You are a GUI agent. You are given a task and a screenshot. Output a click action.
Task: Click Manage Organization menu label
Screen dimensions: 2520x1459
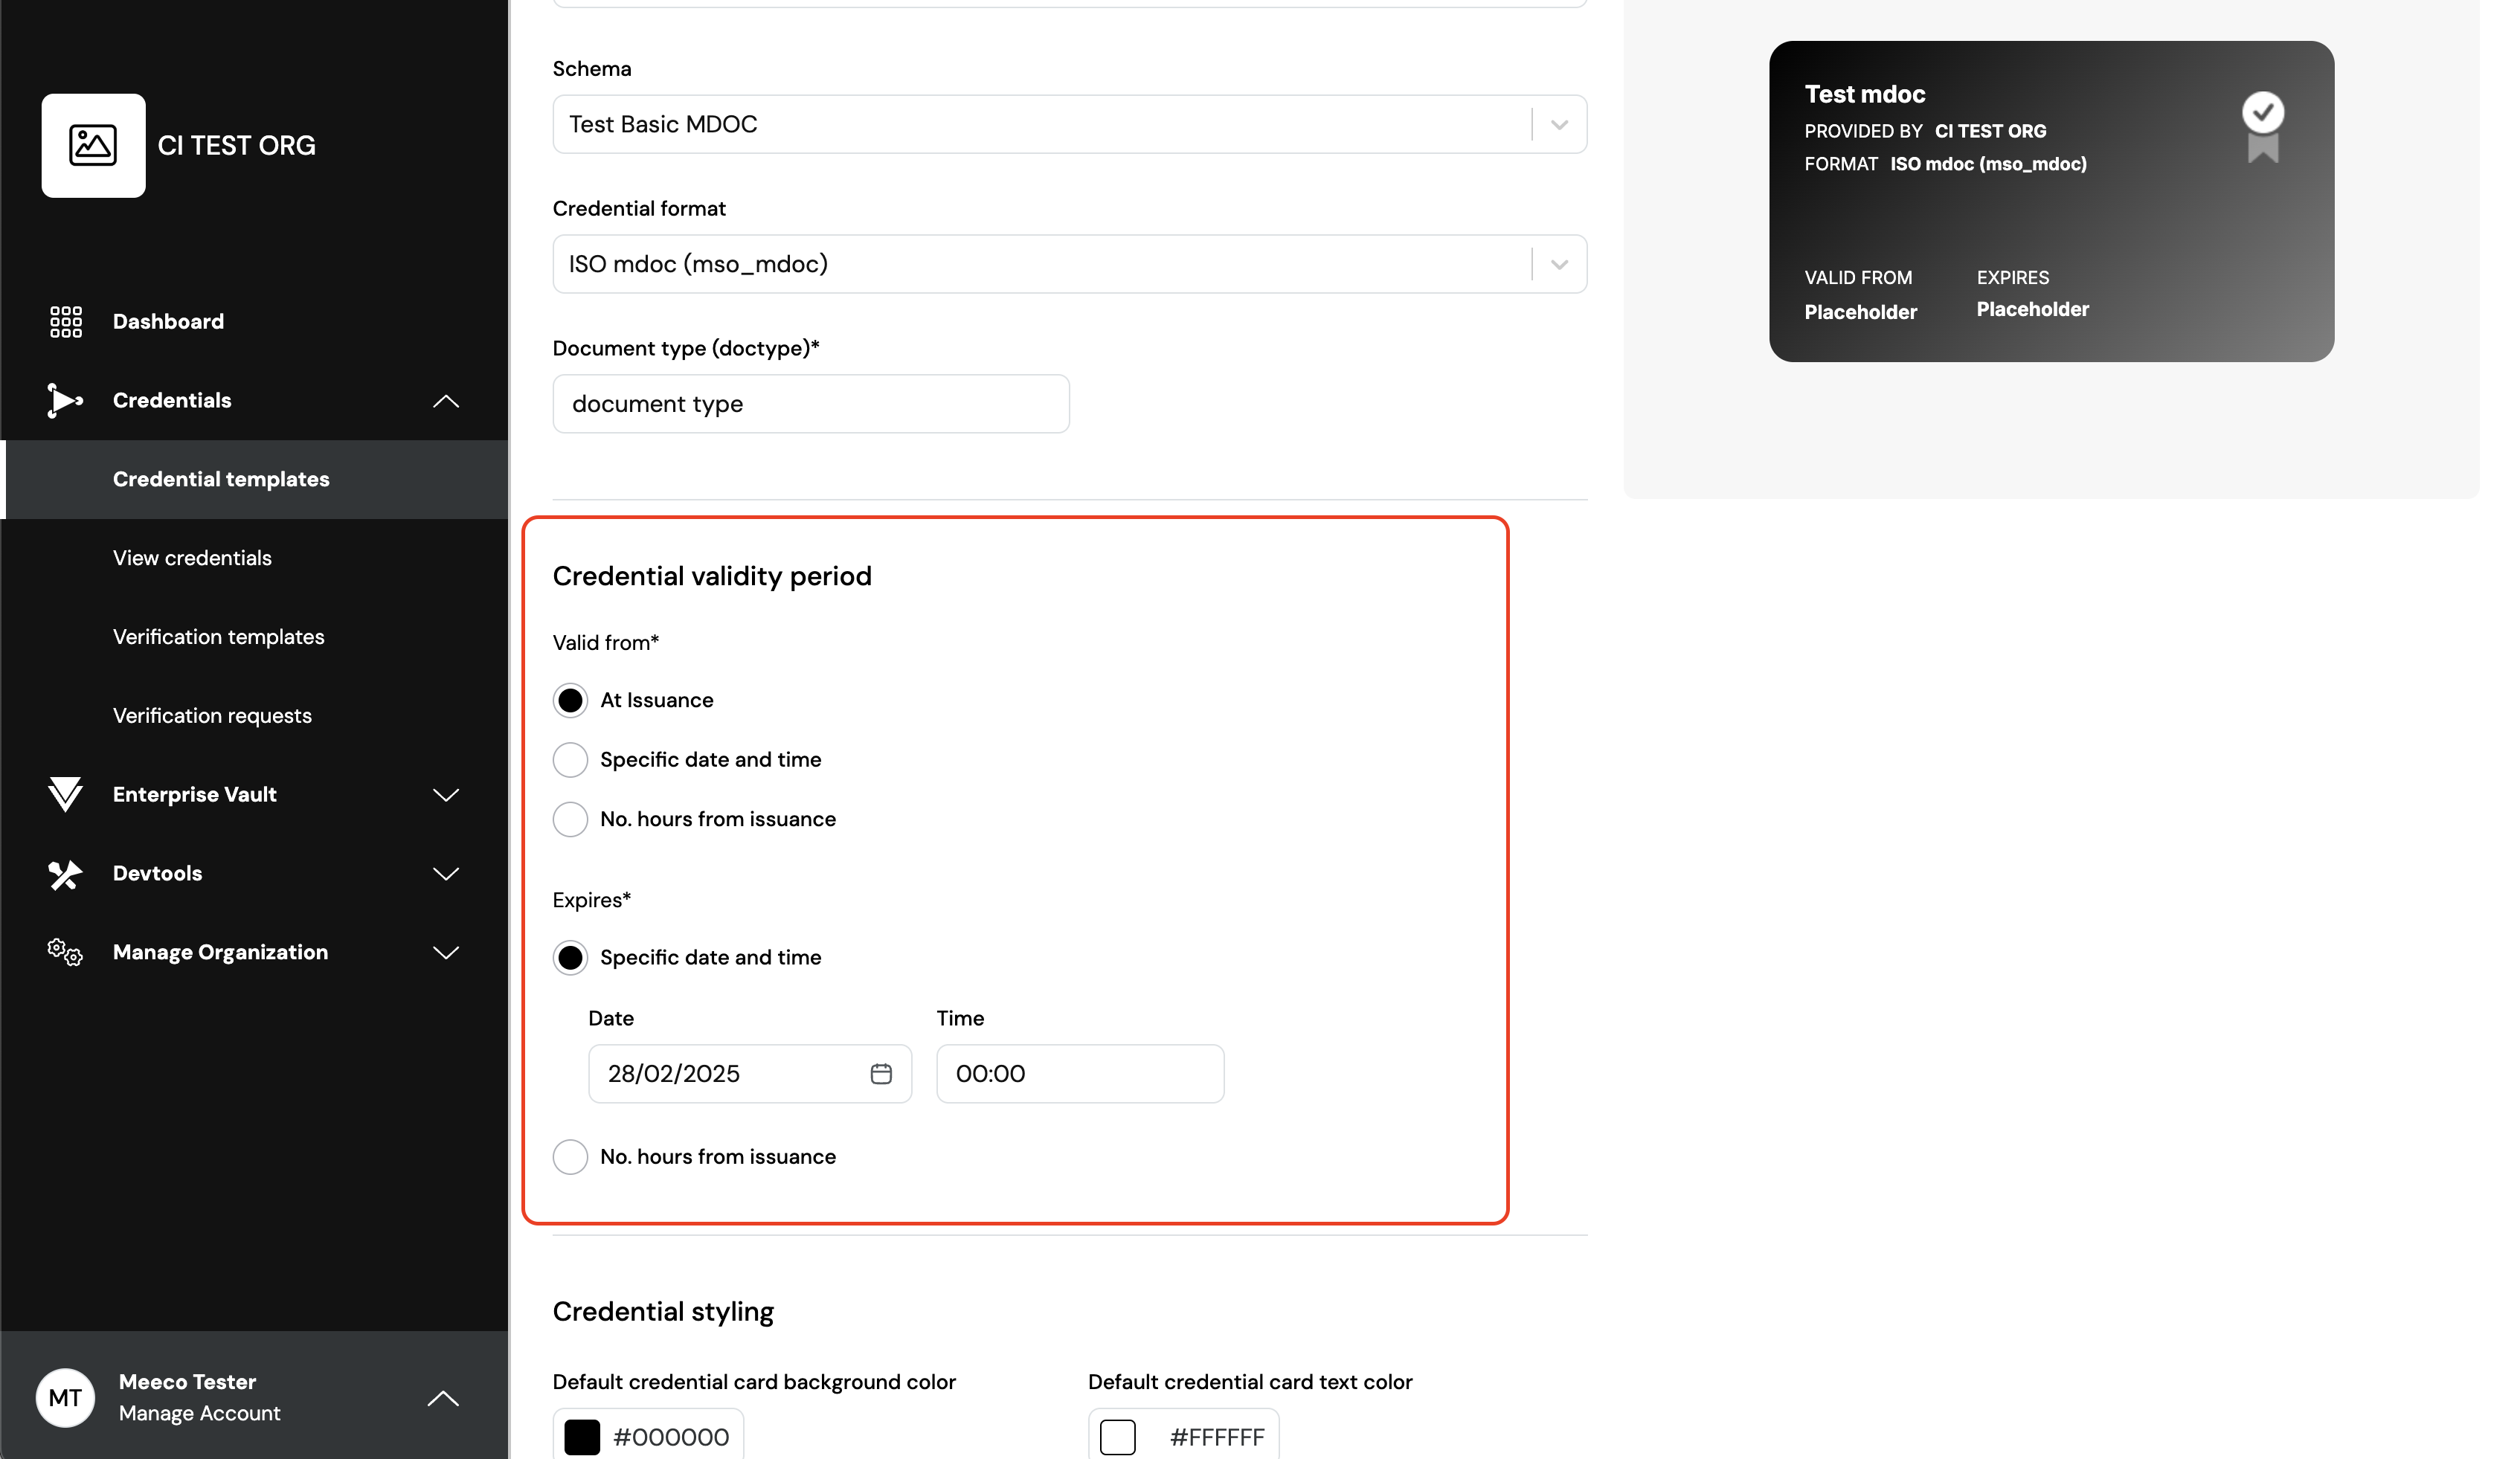(220, 952)
